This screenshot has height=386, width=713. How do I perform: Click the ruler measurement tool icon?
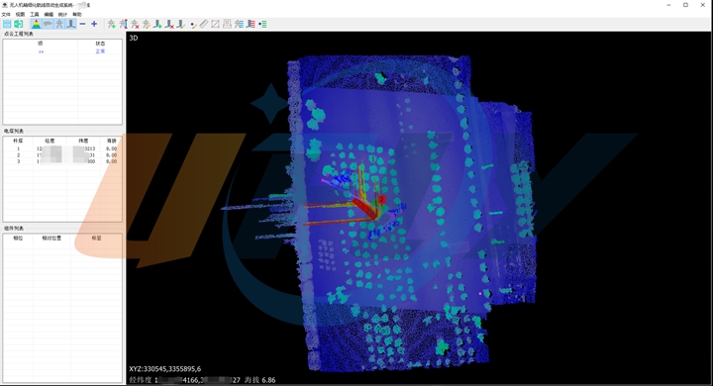pos(204,24)
